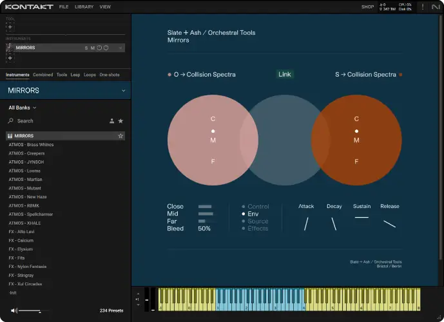Screen dimensions: 444x322
Task: Select the ATMOS - Martian preset
Action: tap(26, 180)
